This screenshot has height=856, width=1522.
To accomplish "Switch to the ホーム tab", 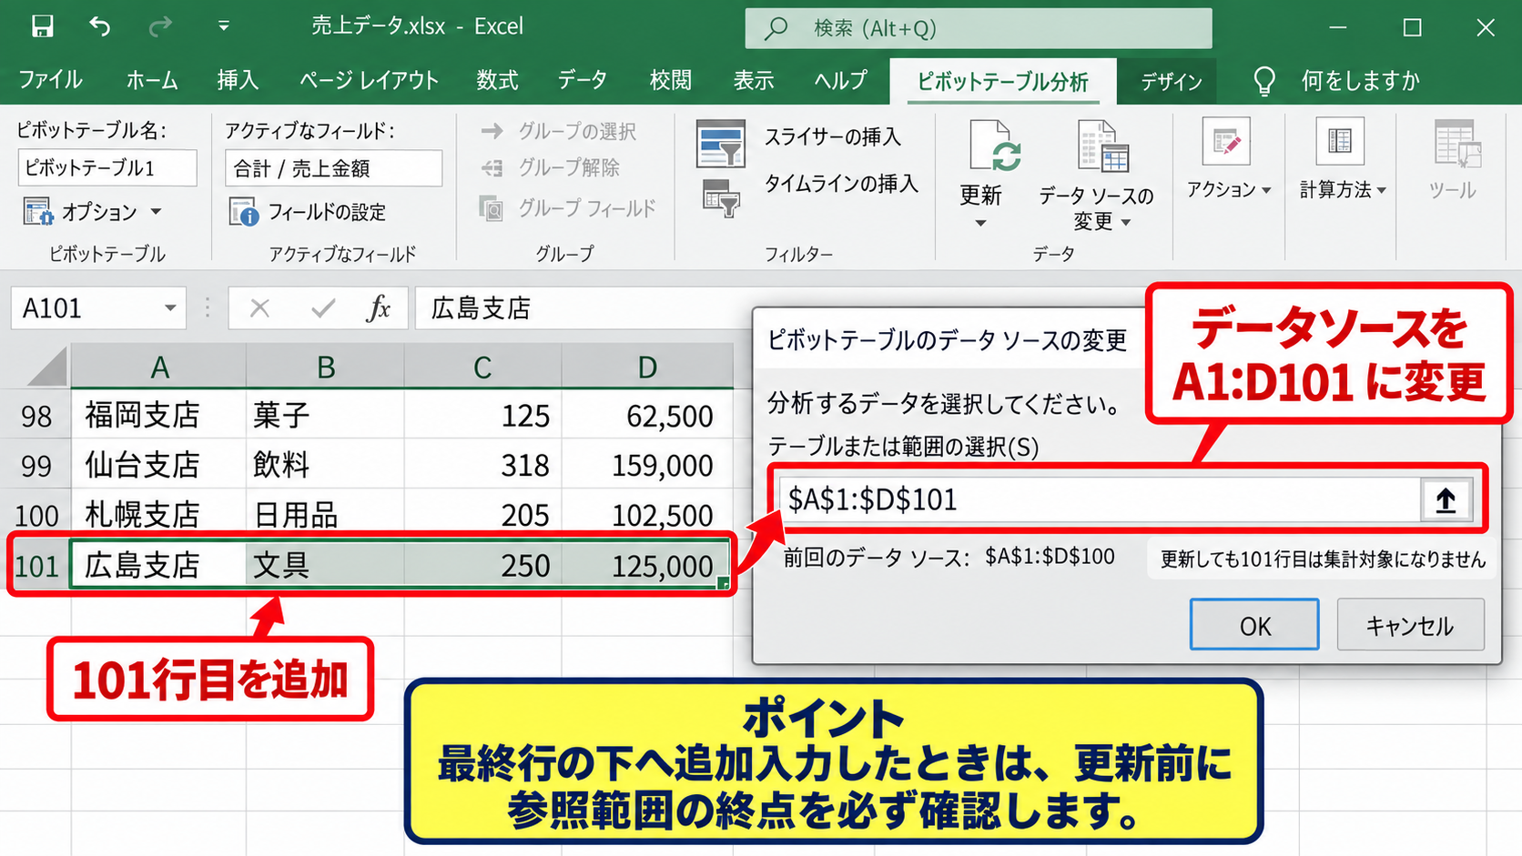I will pyautogui.click(x=151, y=80).
